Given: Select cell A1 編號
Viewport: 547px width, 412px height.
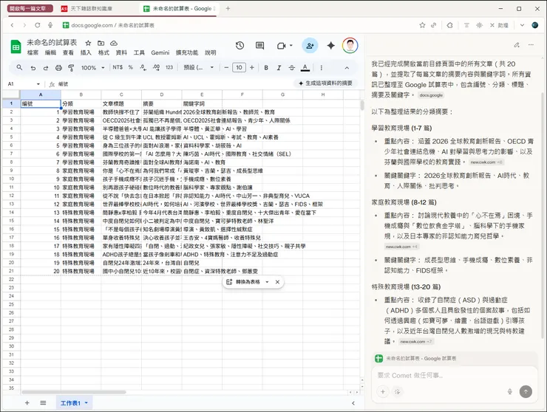Looking at the screenshot, I should [41, 103].
